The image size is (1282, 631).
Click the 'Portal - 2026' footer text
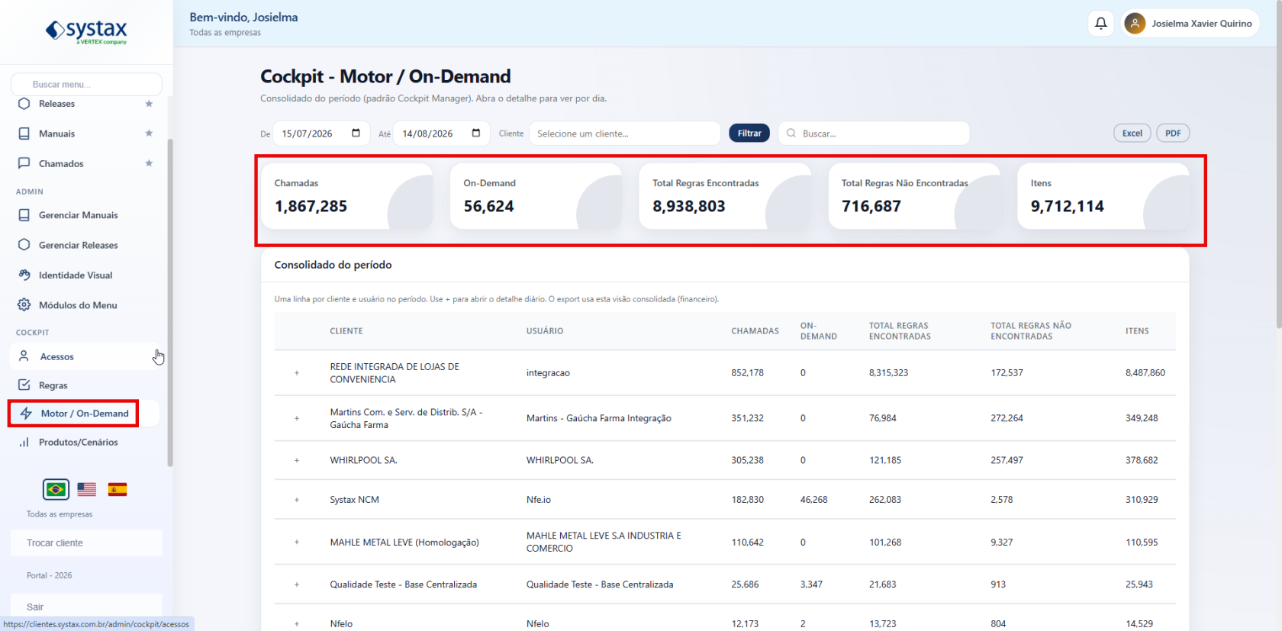click(50, 575)
